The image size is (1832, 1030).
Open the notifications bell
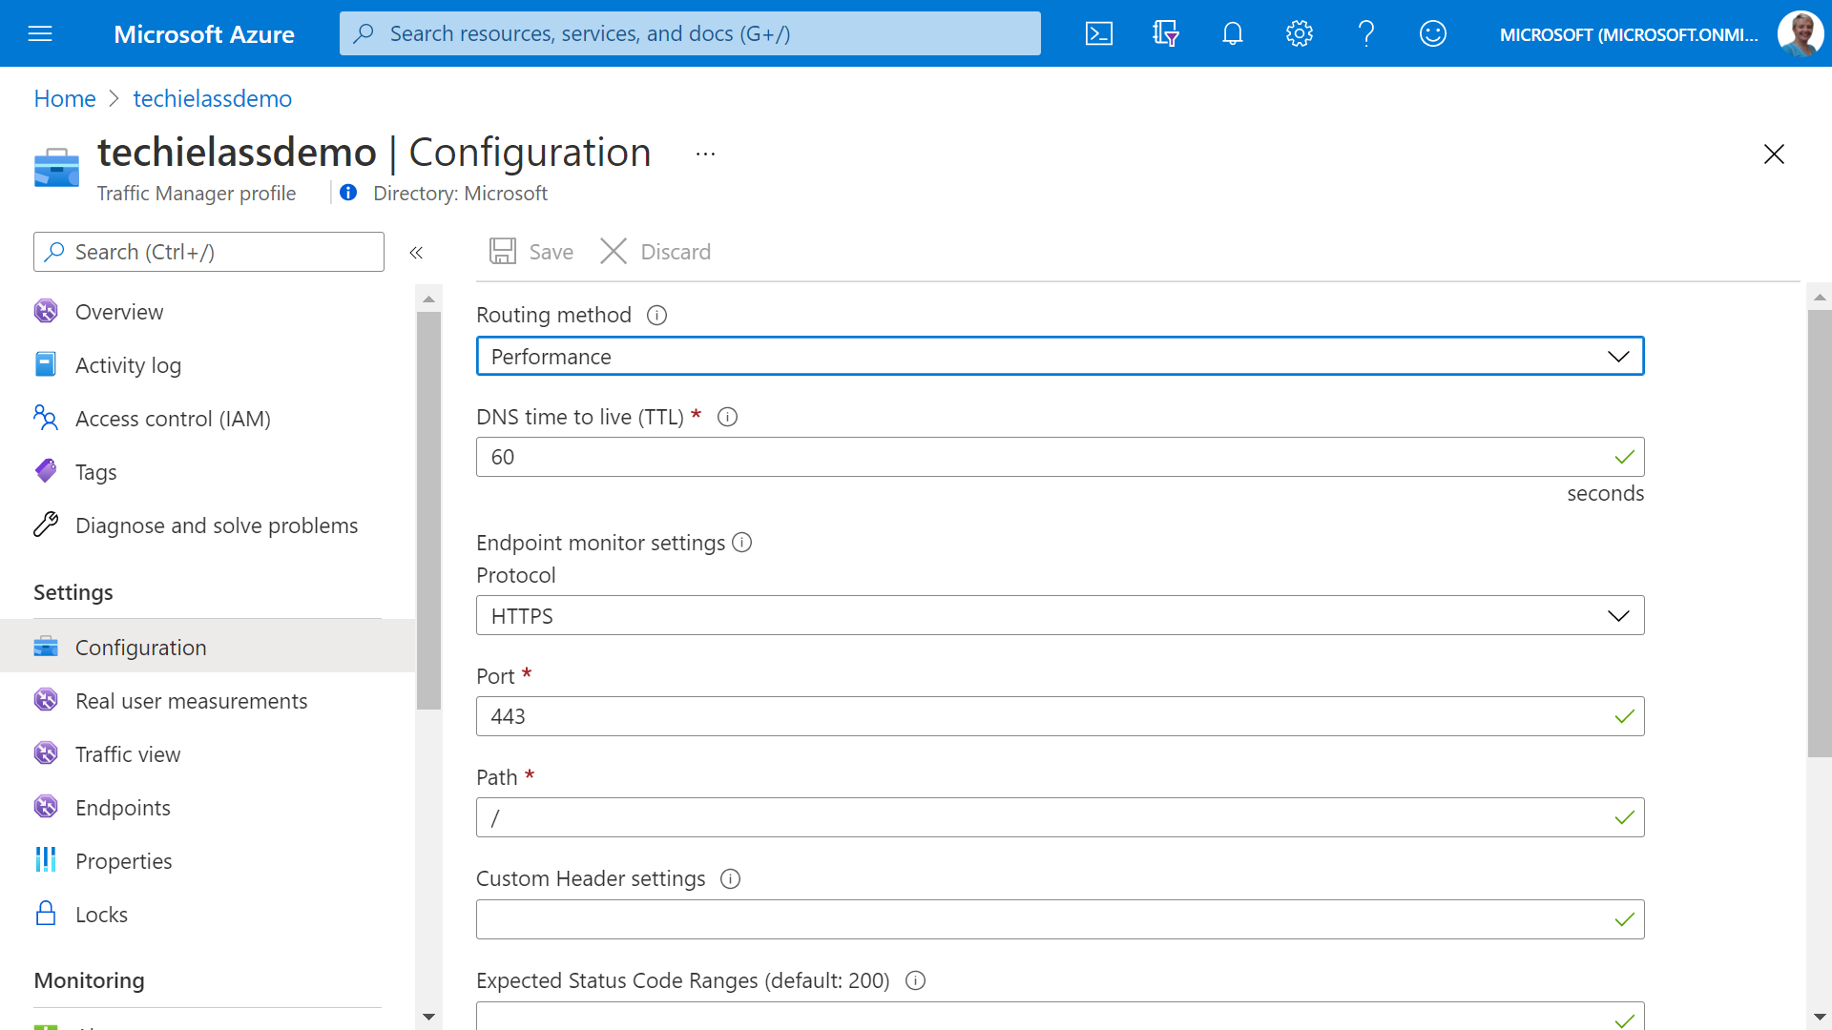pyautogui.click(x=1232, y=33)
